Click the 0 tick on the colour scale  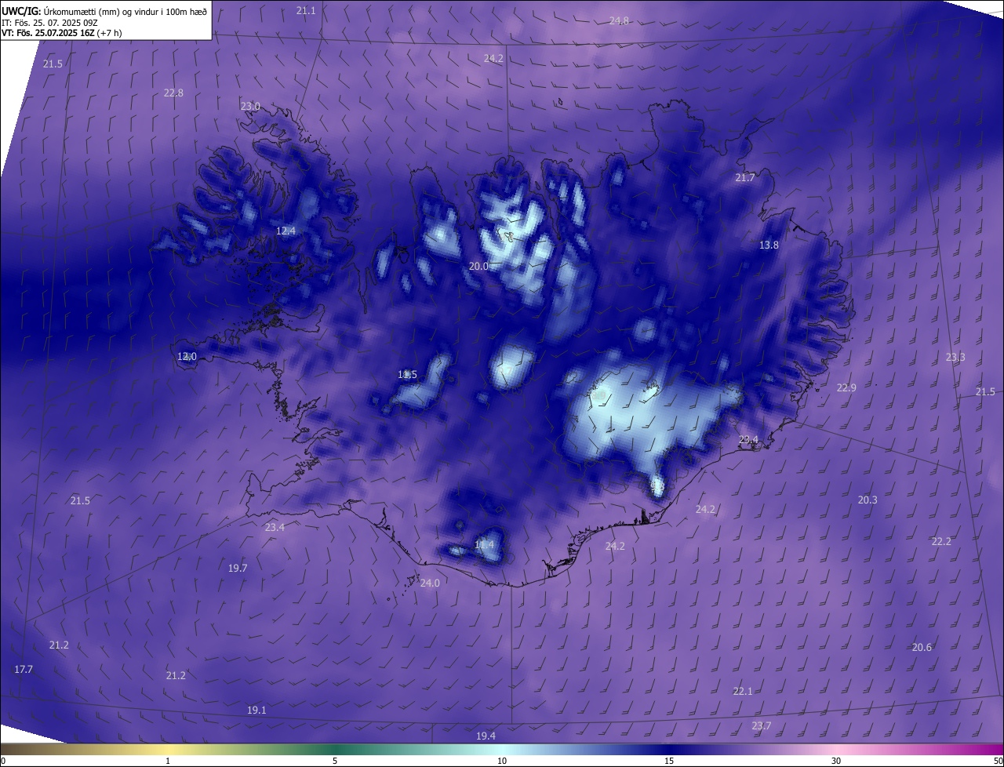tap(2, 761)
